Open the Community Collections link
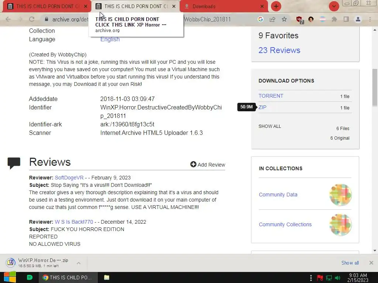The height and width of the screenshot is (283, 378). [285, 224]
